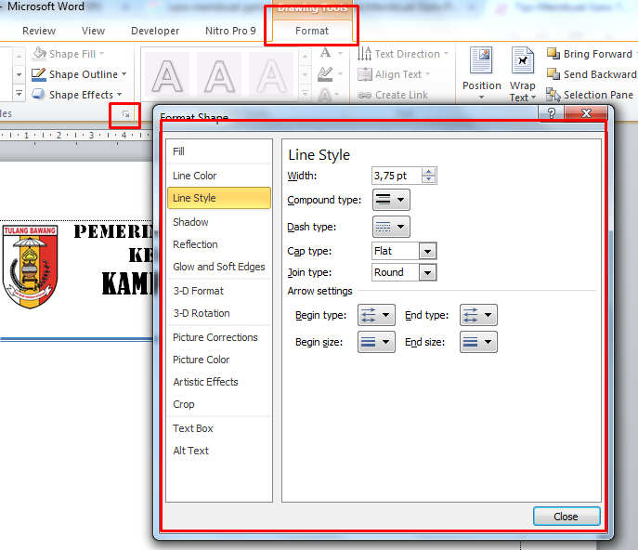Open Picture Color settings
The image size is (638, 550).
pyautogui.click(x=219, y=360)
